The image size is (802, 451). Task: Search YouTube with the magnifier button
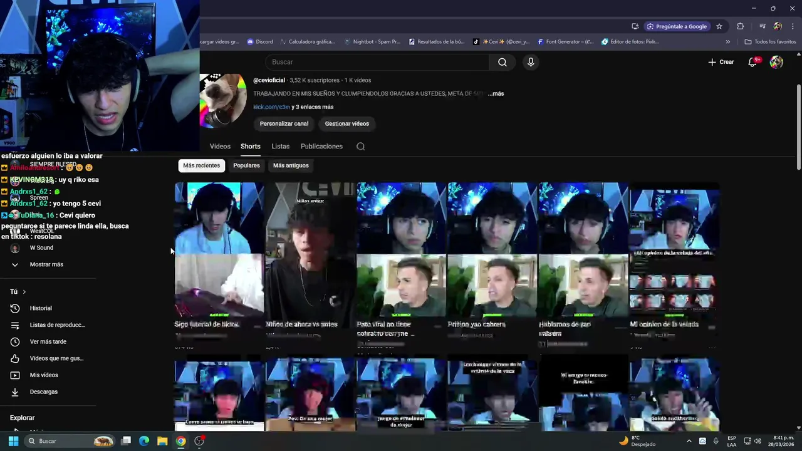click(503, 62)
